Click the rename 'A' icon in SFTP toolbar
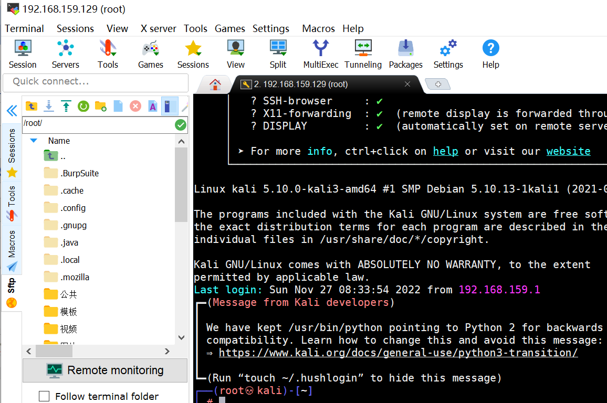Viewport: 607px width, 403px height. click(152, 106)
